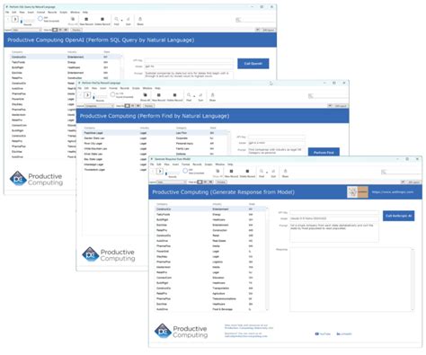Switch to form view in Perform Find window

tap(128, 106)
